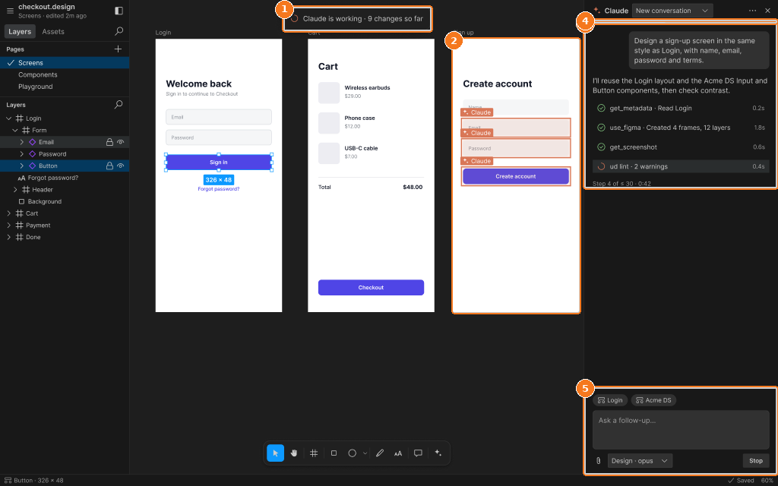This screenshot has height=486, width=778.
Task: Select the Move cursor tool
Action: tap(275, 453)
